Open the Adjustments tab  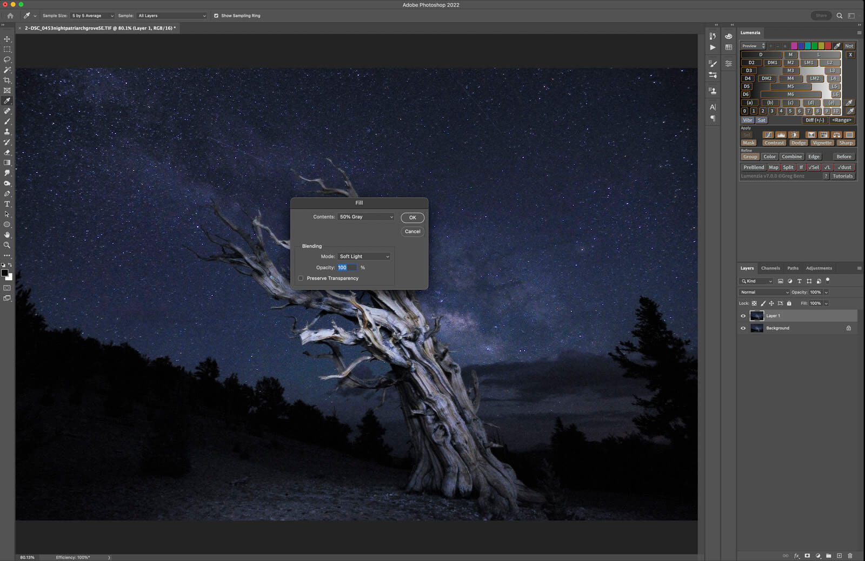[x=819, y=268]
